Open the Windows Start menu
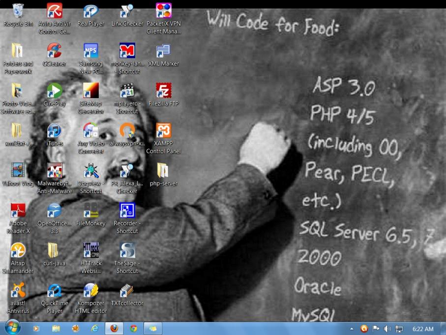Viewport: 446px width, 335px height. coord(12,328)
